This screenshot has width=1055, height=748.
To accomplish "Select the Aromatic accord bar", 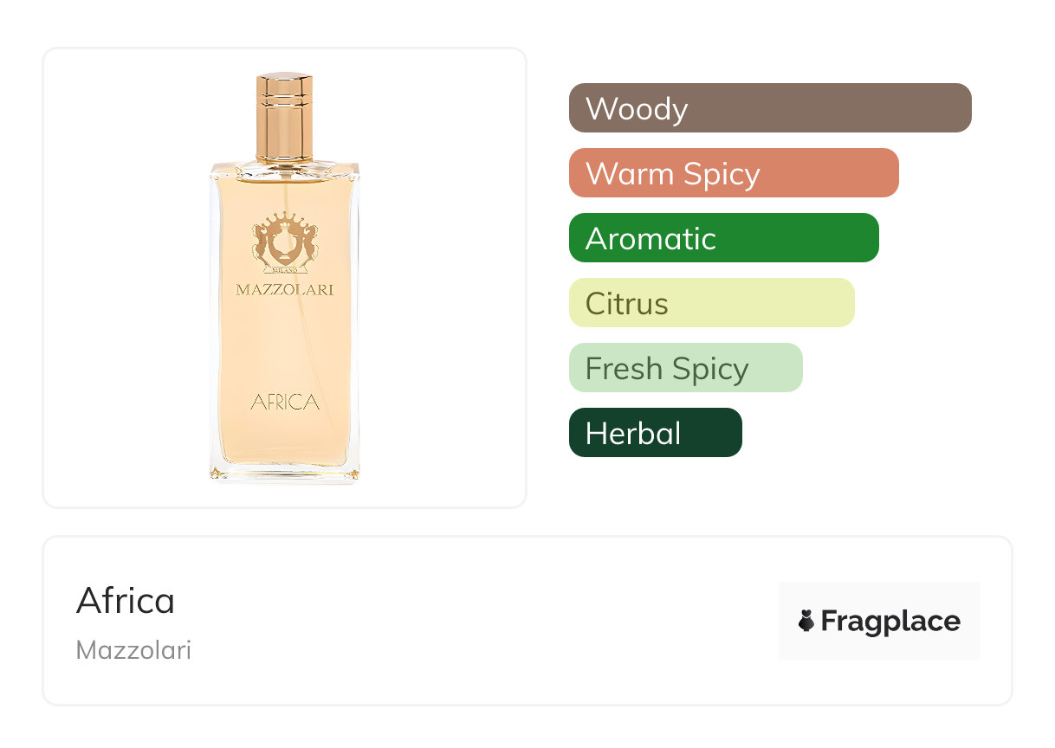I will [723, 238].
